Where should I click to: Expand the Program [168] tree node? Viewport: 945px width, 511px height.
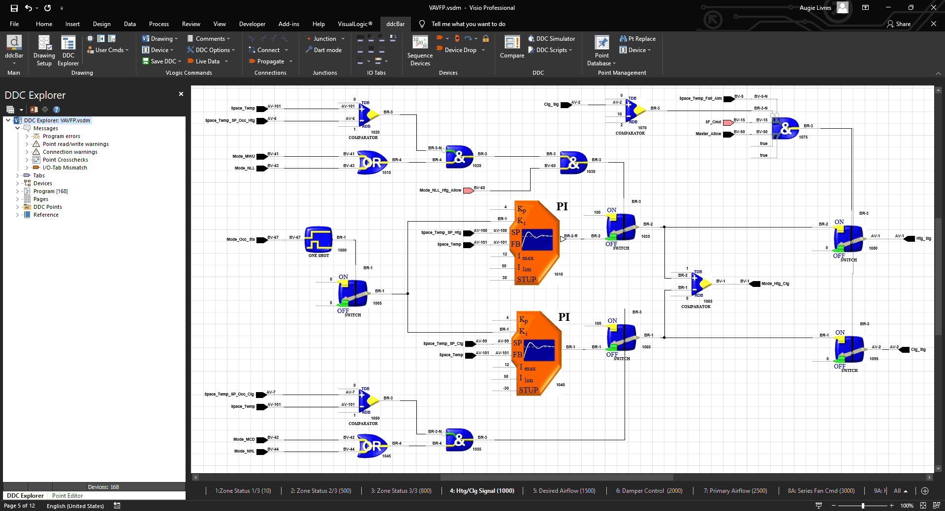(x=18, y=192)
